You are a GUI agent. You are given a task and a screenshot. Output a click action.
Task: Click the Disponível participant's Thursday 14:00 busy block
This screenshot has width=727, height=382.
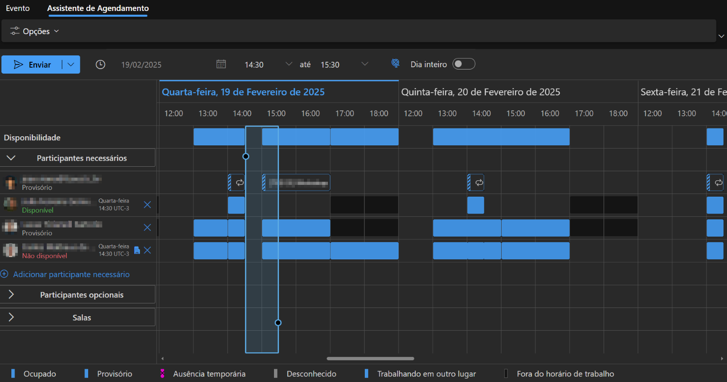tap(476, 205)
